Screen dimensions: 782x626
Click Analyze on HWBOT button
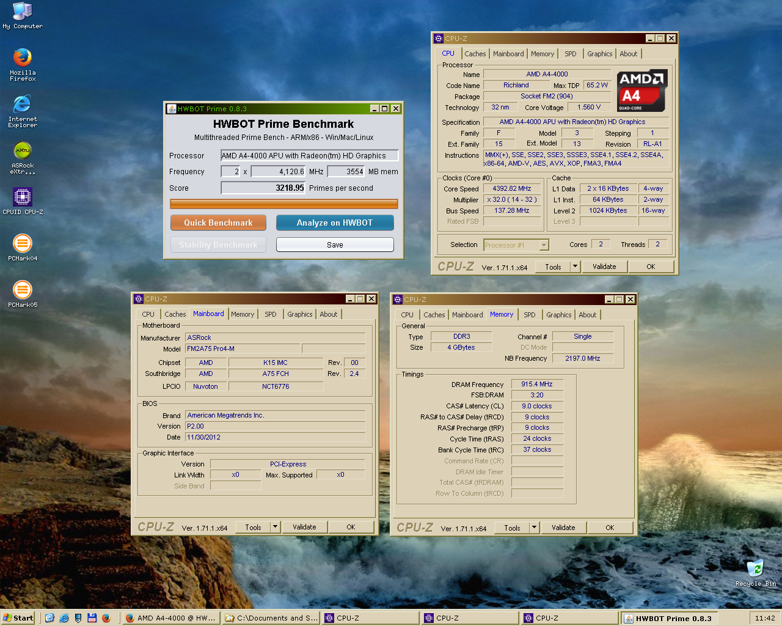point(335,223)
